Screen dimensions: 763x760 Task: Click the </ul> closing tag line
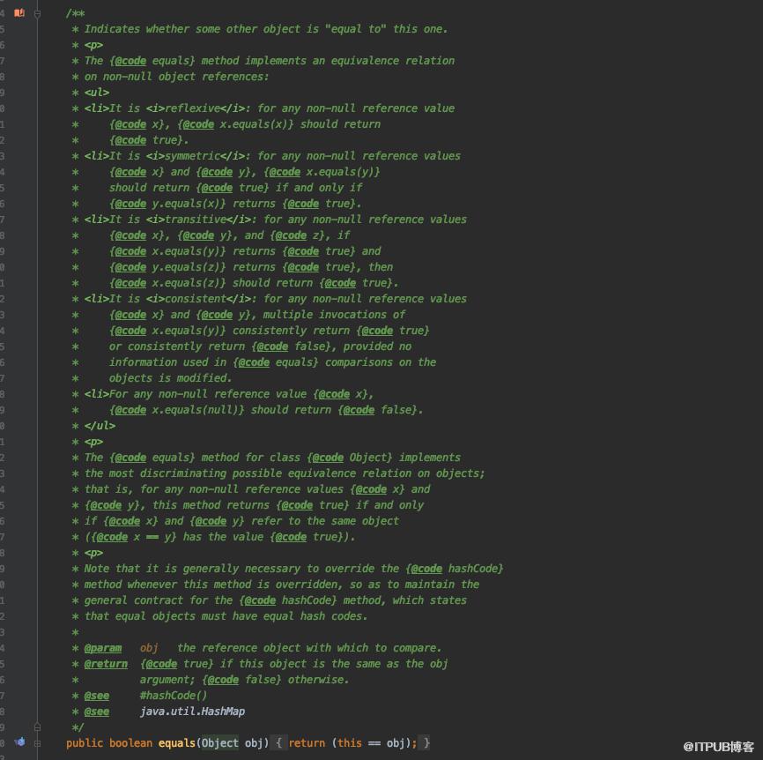tap(100, 426)
